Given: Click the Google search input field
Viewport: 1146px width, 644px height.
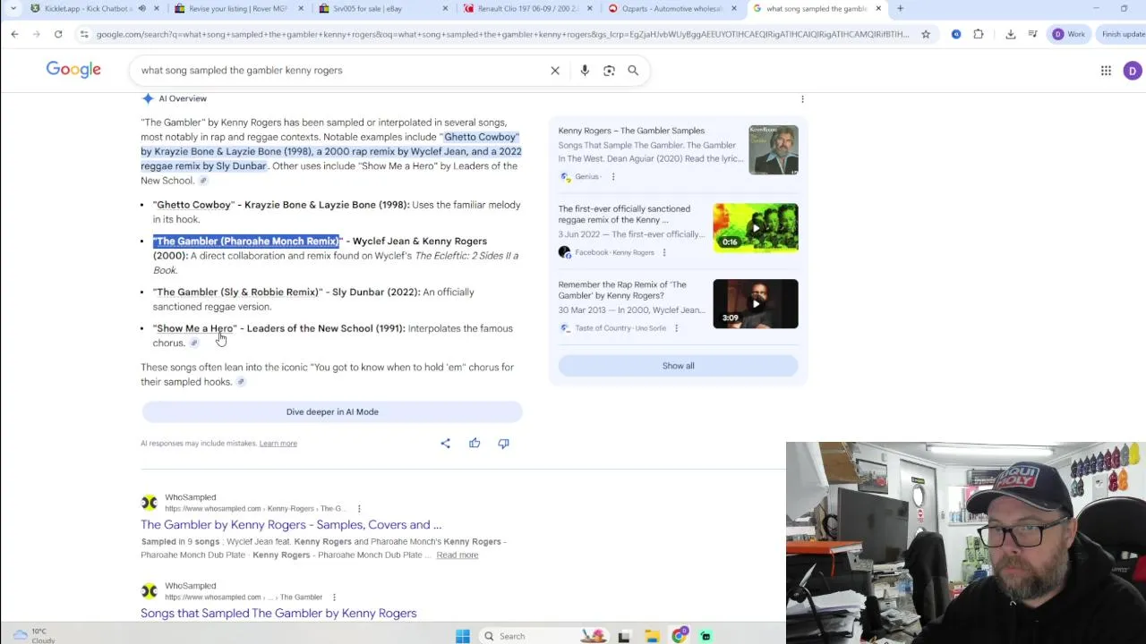Looking at the screenshot, I should click(340, 71).
